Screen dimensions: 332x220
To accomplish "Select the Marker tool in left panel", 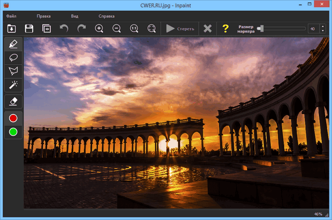I will click(13, 44).
